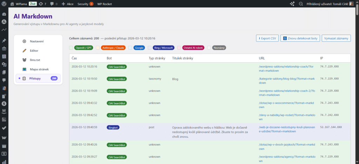This screenshot has width=359, height=164.
Task: Toggle the Ostatní AI roboti filter checkbox
Action: (x=179, y=48)
